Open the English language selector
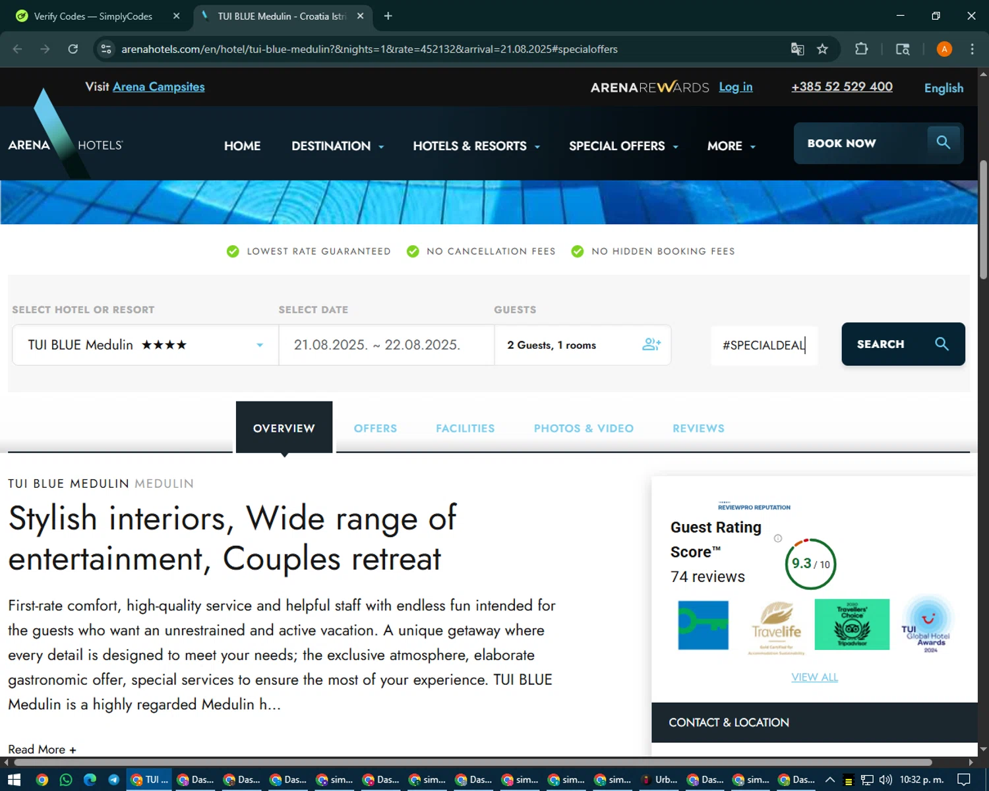This screenshot has height=791, width=989. 944,88
